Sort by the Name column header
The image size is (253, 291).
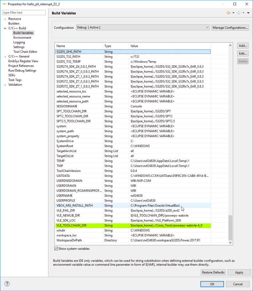coord(79,46)
